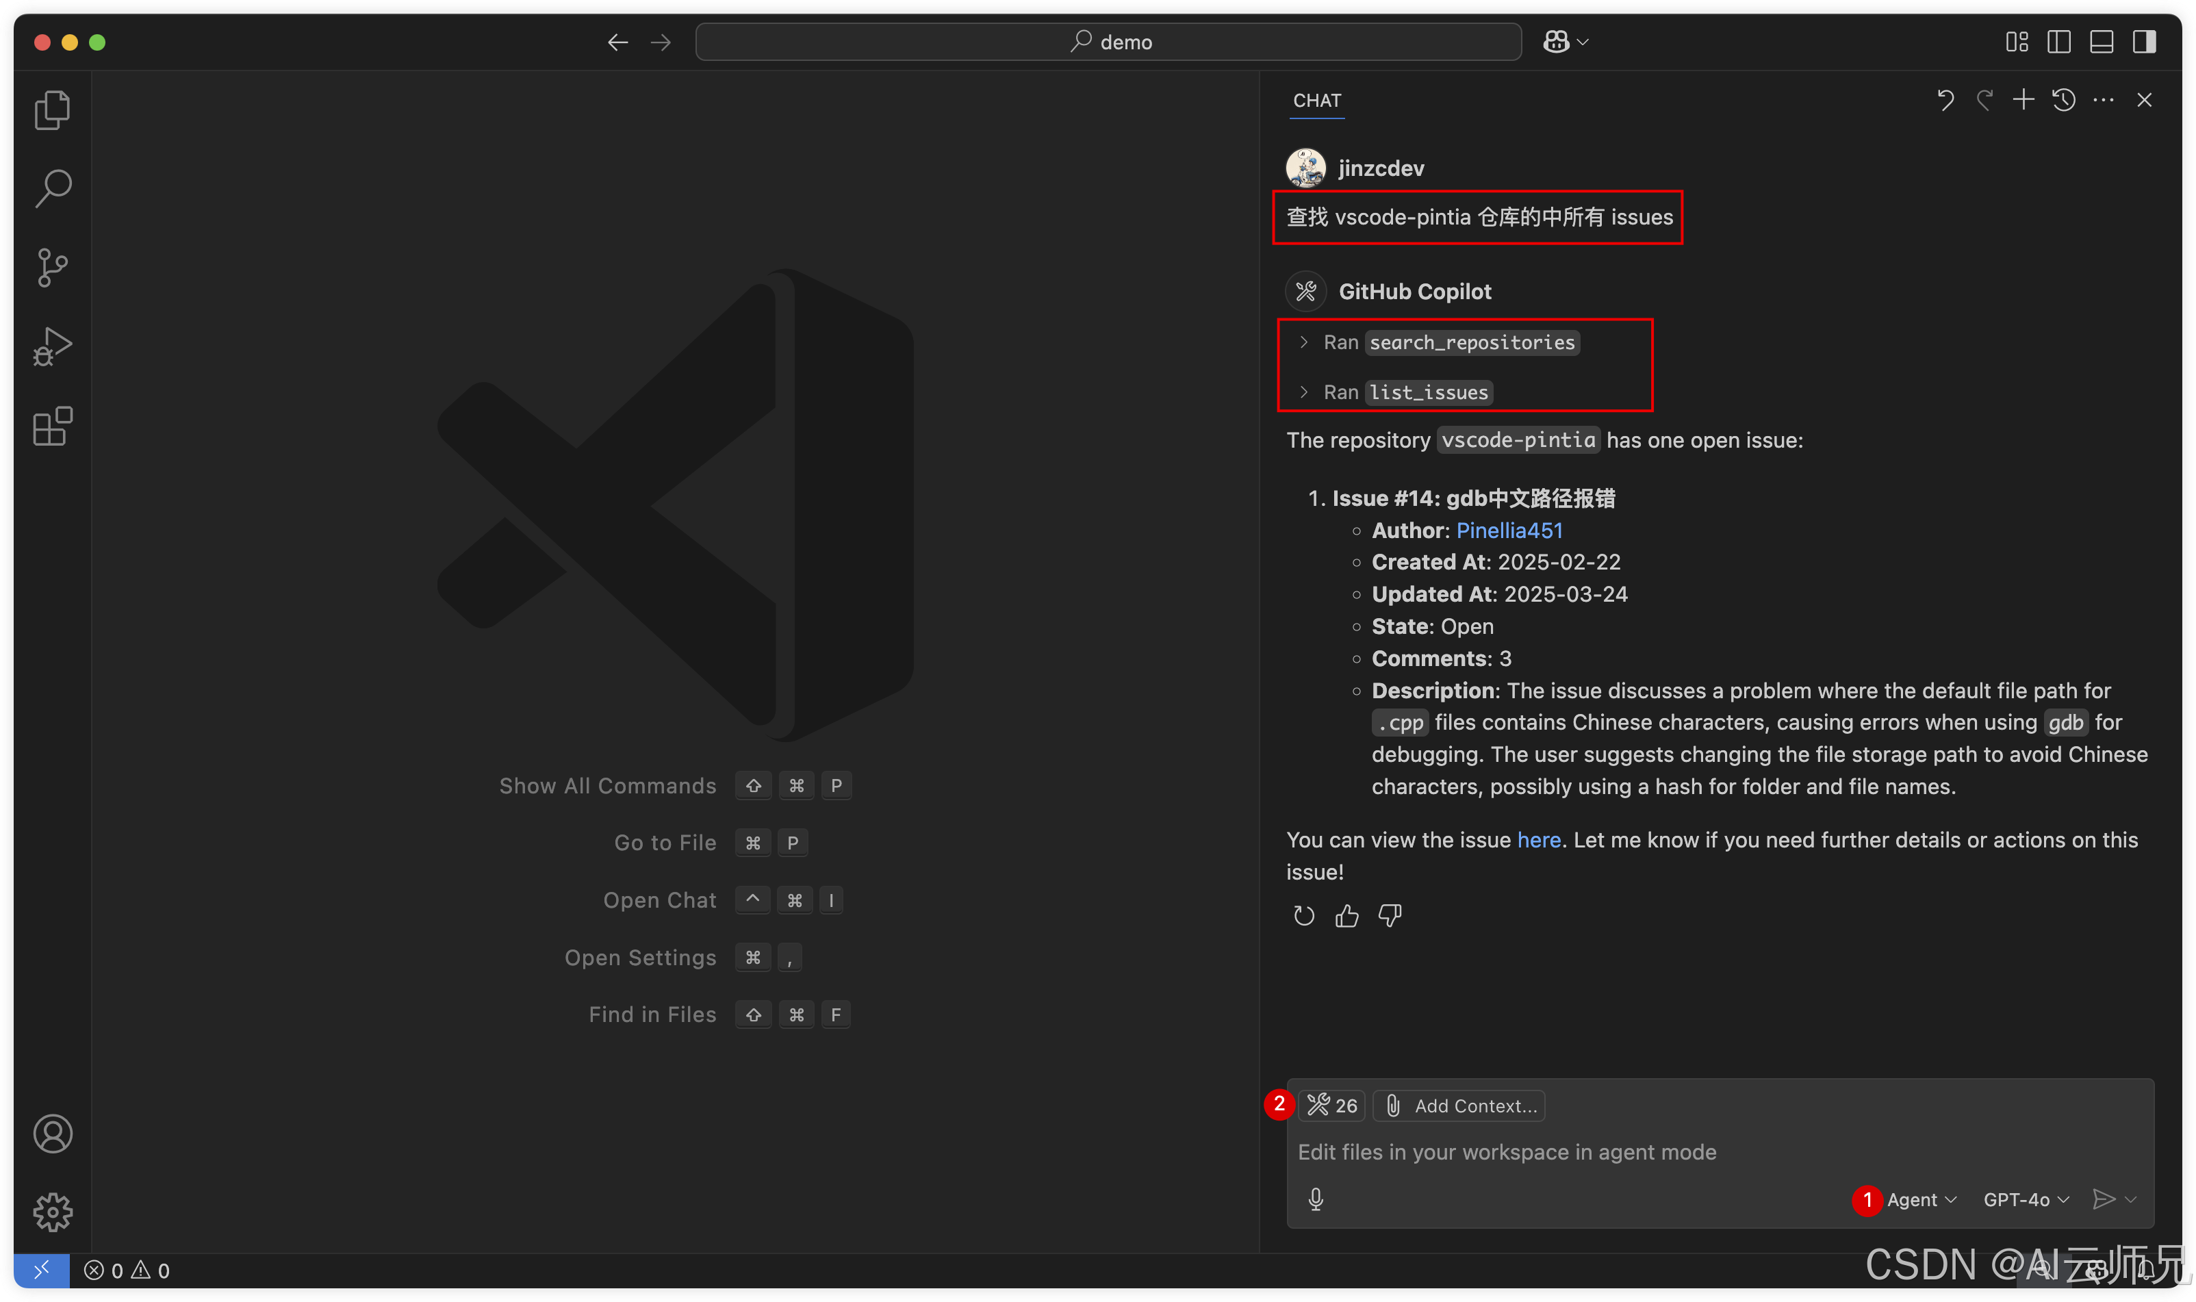
Task: Show chat history clock icon
Action: coord(2063,100)
